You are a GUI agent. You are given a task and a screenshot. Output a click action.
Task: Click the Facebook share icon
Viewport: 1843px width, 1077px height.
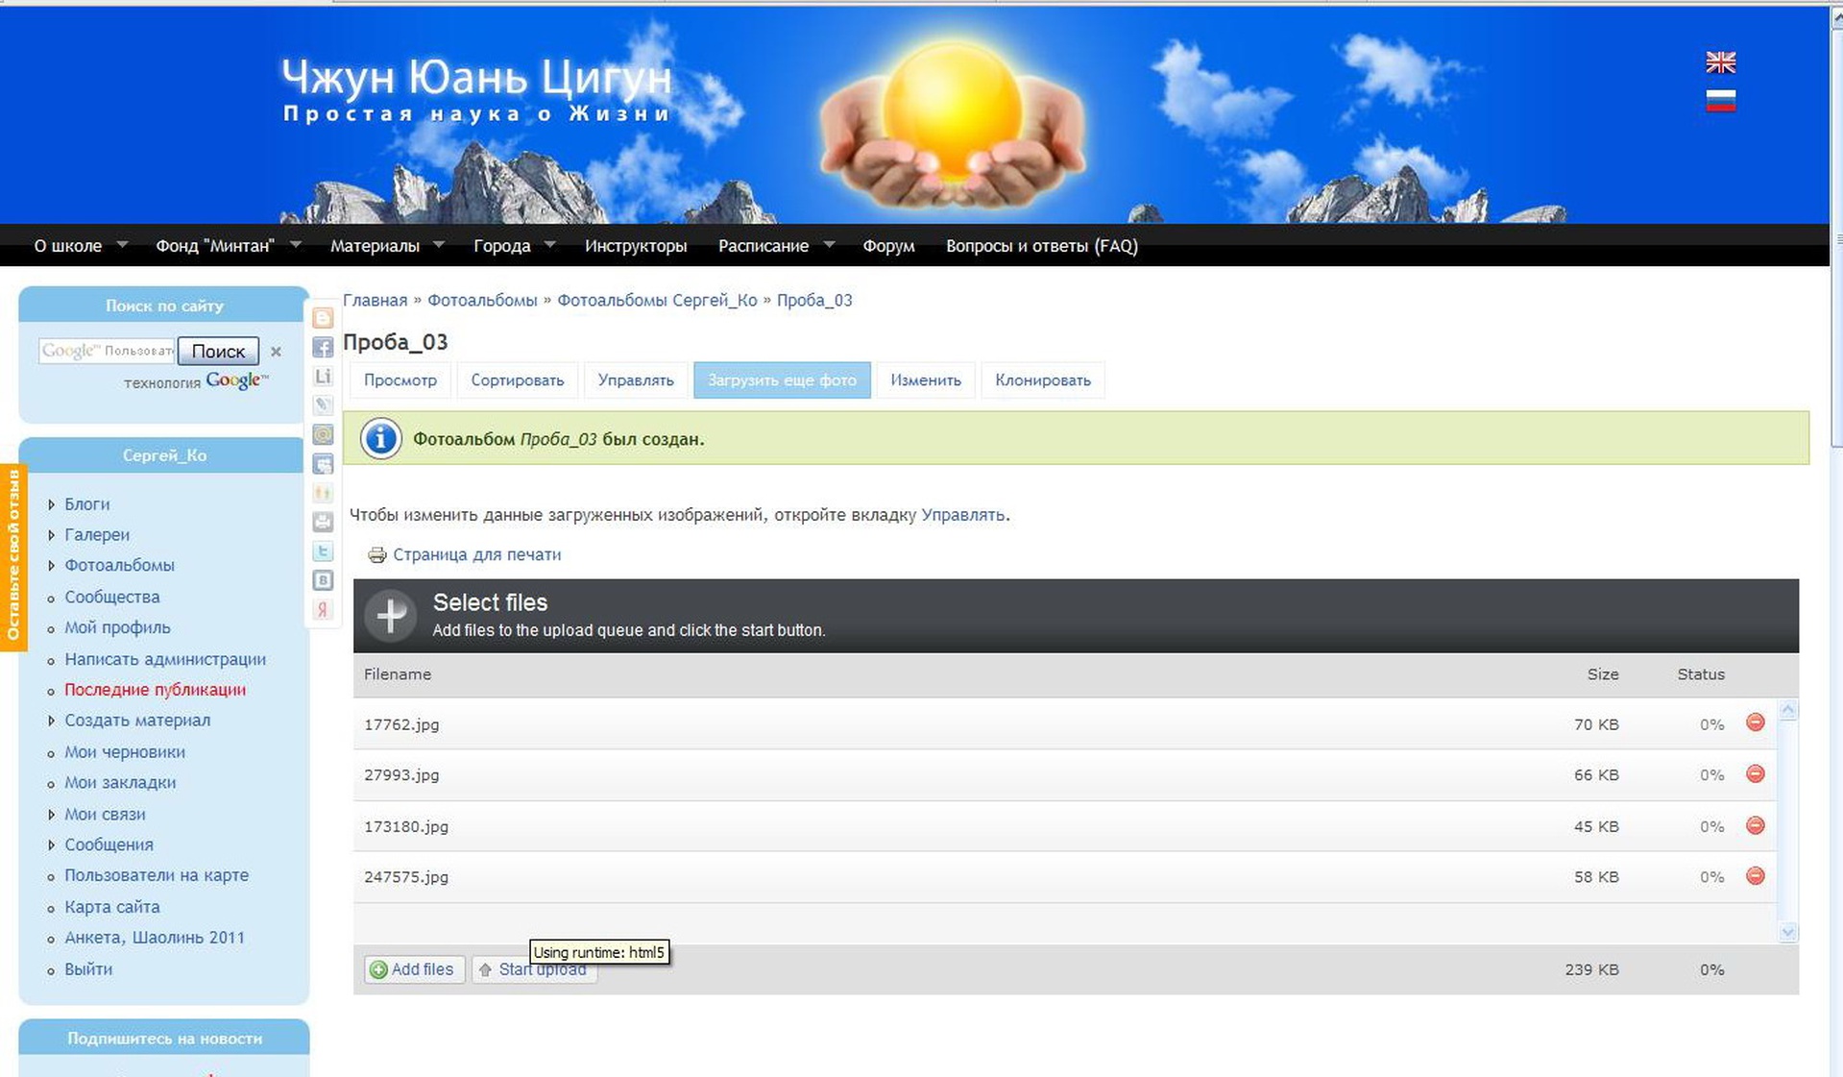tap(323, 348)
